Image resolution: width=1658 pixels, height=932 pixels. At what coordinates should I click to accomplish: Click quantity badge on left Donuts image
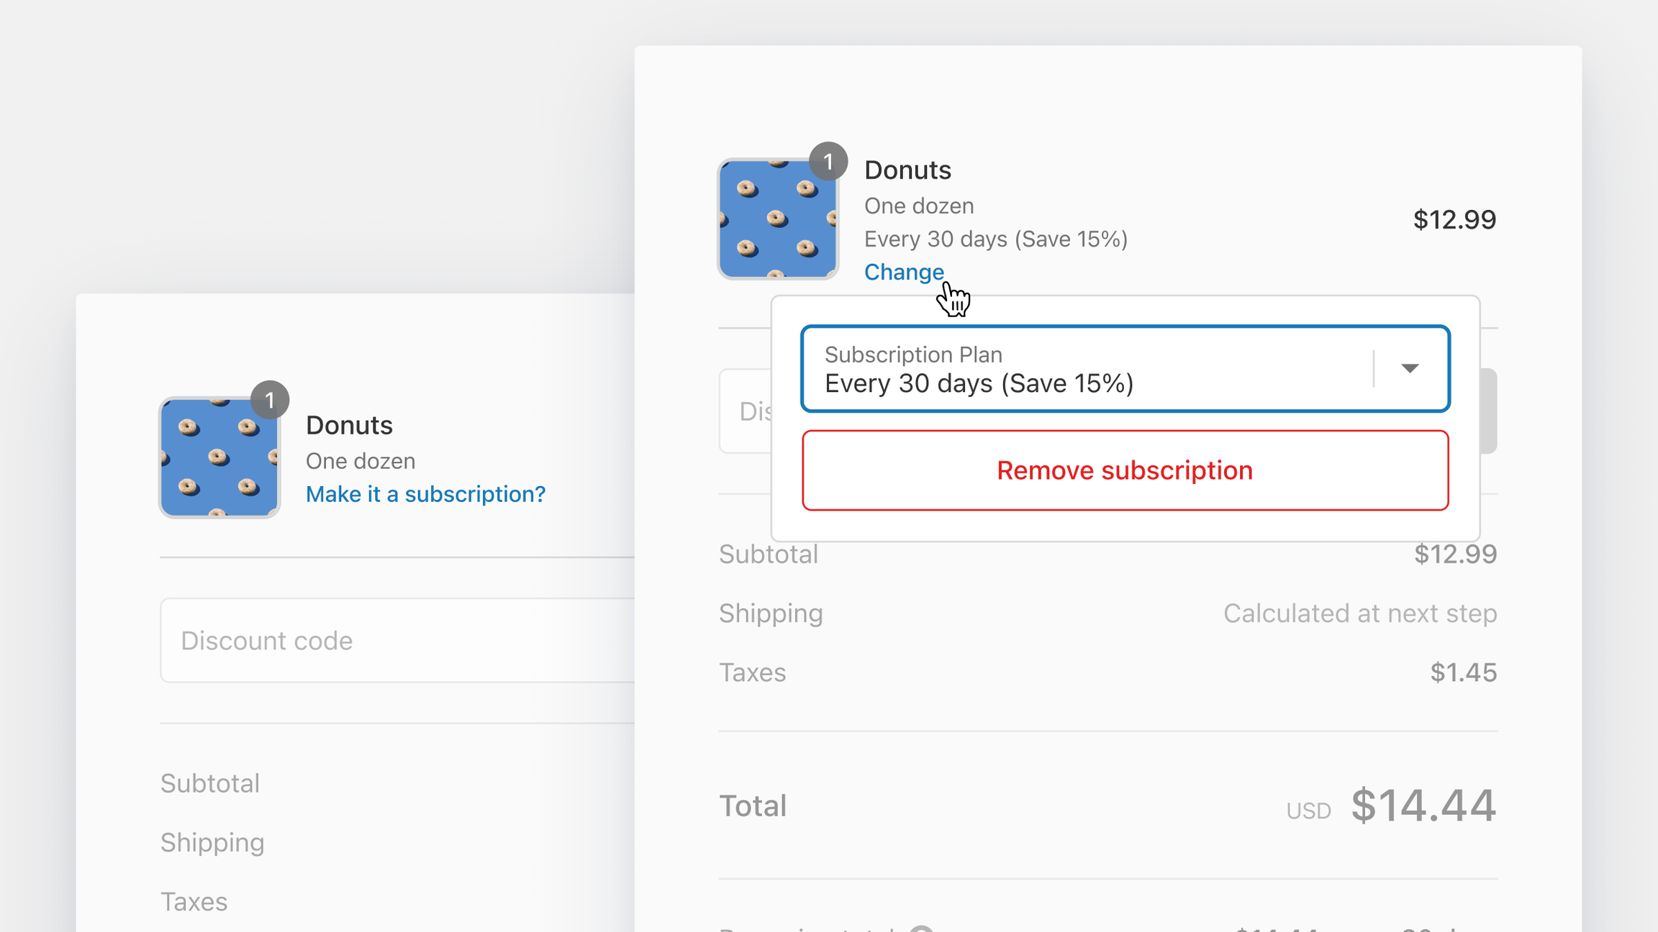point(270,400)
